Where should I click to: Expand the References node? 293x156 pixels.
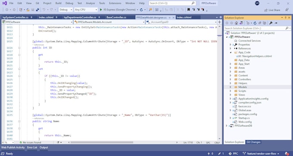(231, 48)
